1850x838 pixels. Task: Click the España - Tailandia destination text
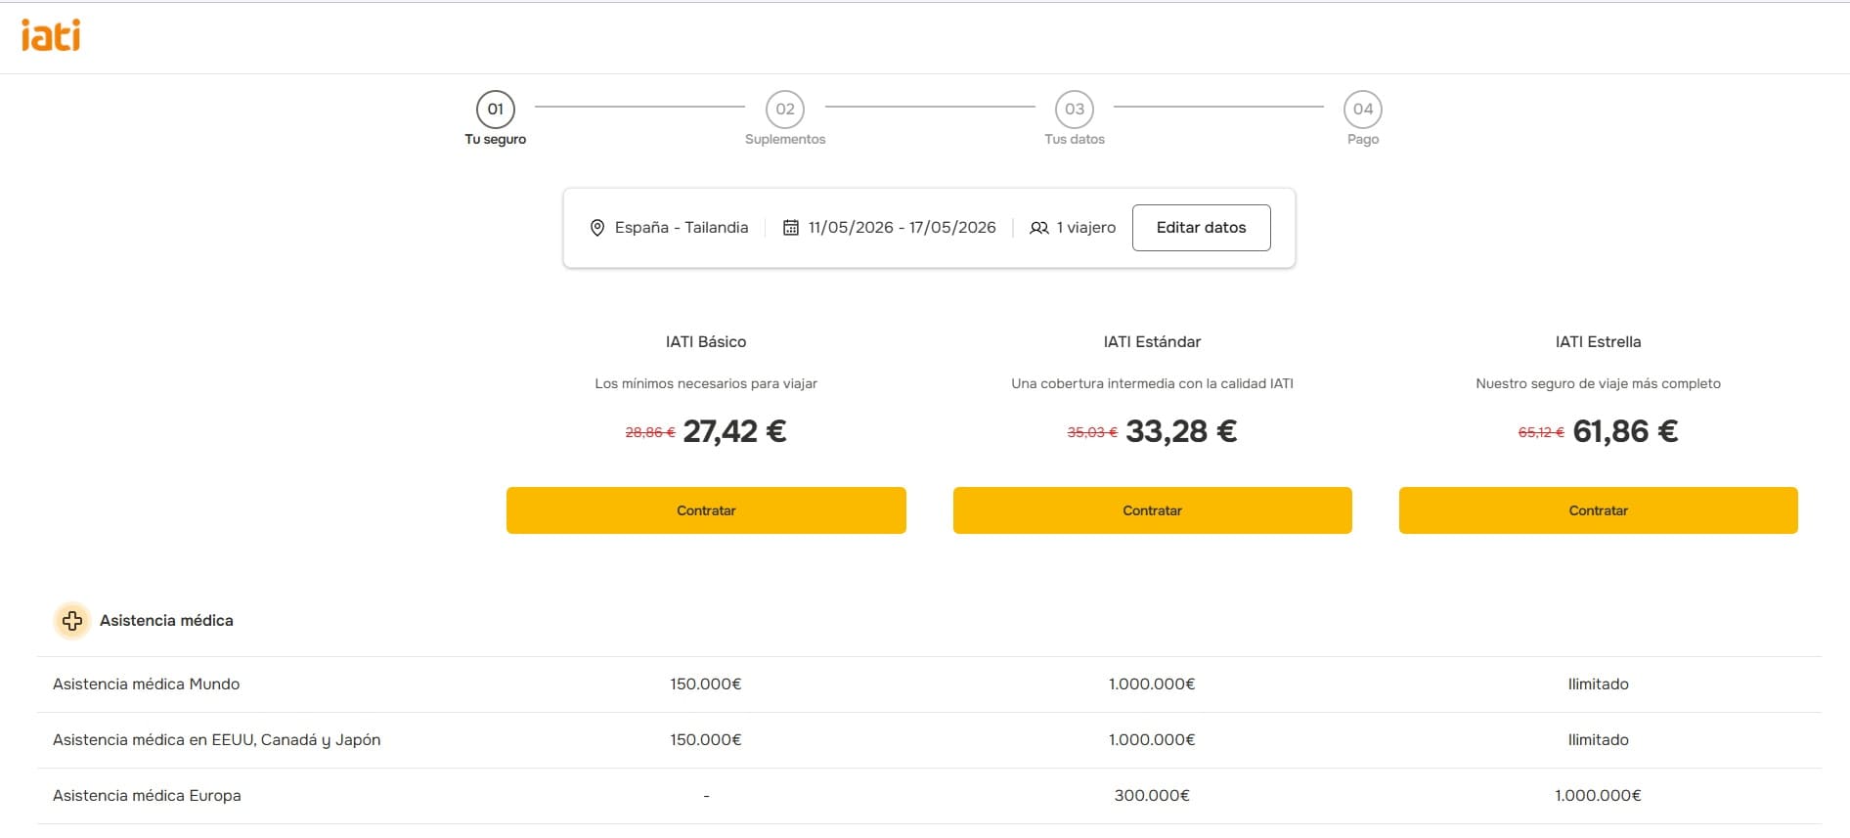click(x=682, y=228)
